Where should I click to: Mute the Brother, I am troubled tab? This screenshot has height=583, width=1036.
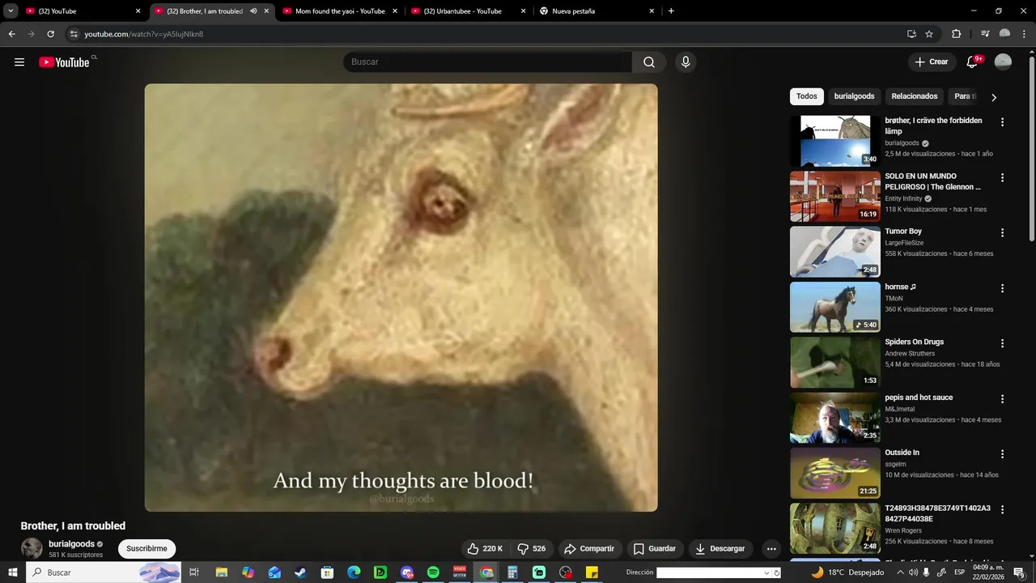(x=253, y=11)
